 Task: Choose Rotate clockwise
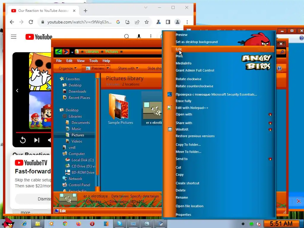(189, 79)
